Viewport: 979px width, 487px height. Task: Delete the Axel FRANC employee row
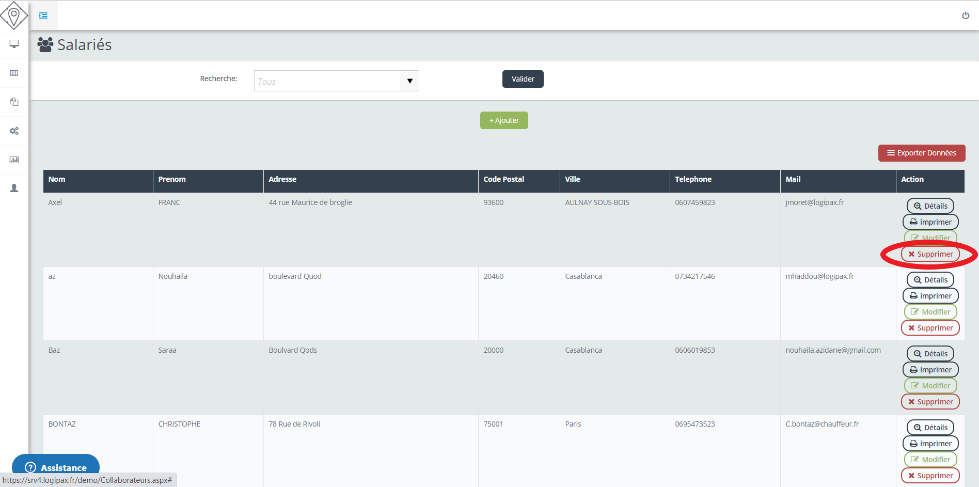[930, 254]
